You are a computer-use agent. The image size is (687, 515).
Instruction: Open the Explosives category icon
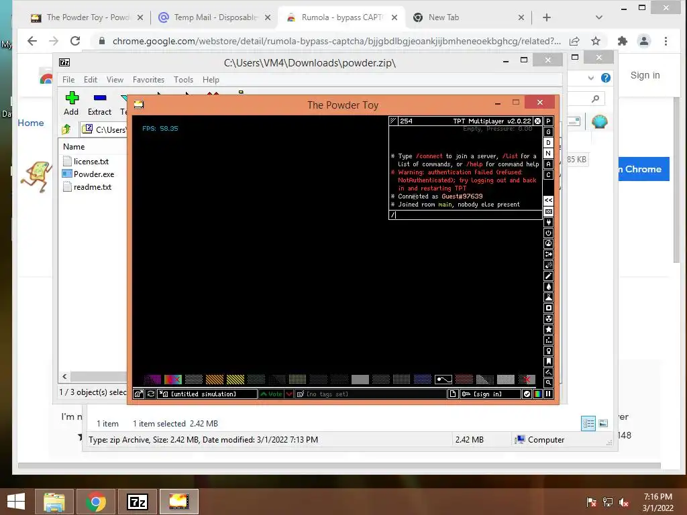[x=548, y=265]
